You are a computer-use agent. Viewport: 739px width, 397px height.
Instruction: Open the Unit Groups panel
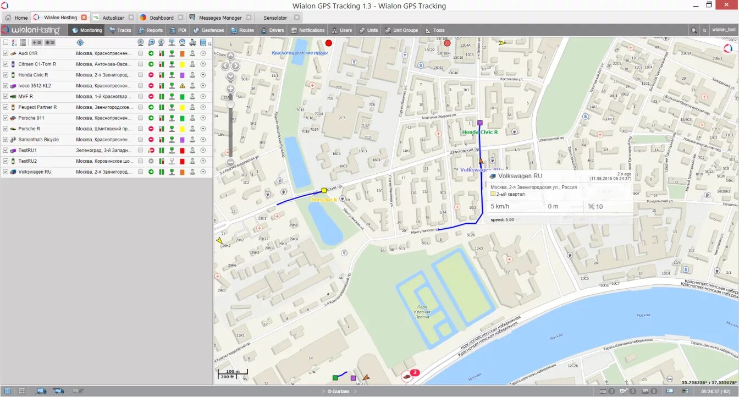click(x=401, y=30)
